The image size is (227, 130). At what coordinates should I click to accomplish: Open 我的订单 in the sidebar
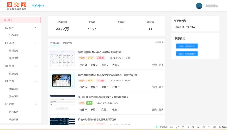(x=14, y=89)
